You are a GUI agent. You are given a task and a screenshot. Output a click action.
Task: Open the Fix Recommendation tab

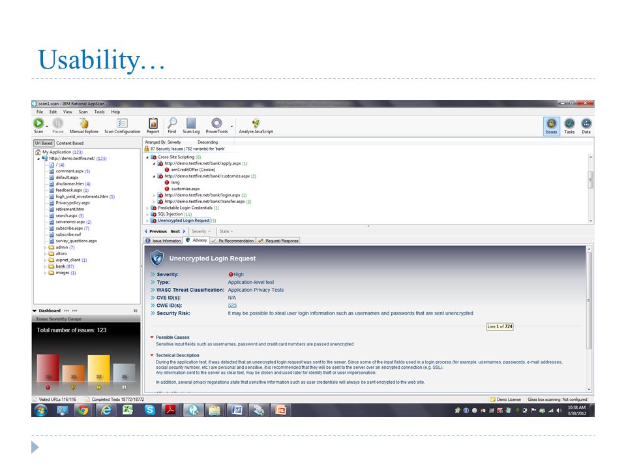click(233, 241)
